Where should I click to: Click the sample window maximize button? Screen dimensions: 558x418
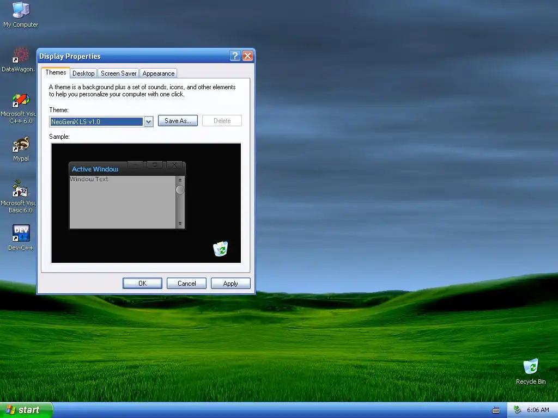(x=154, y=165)
